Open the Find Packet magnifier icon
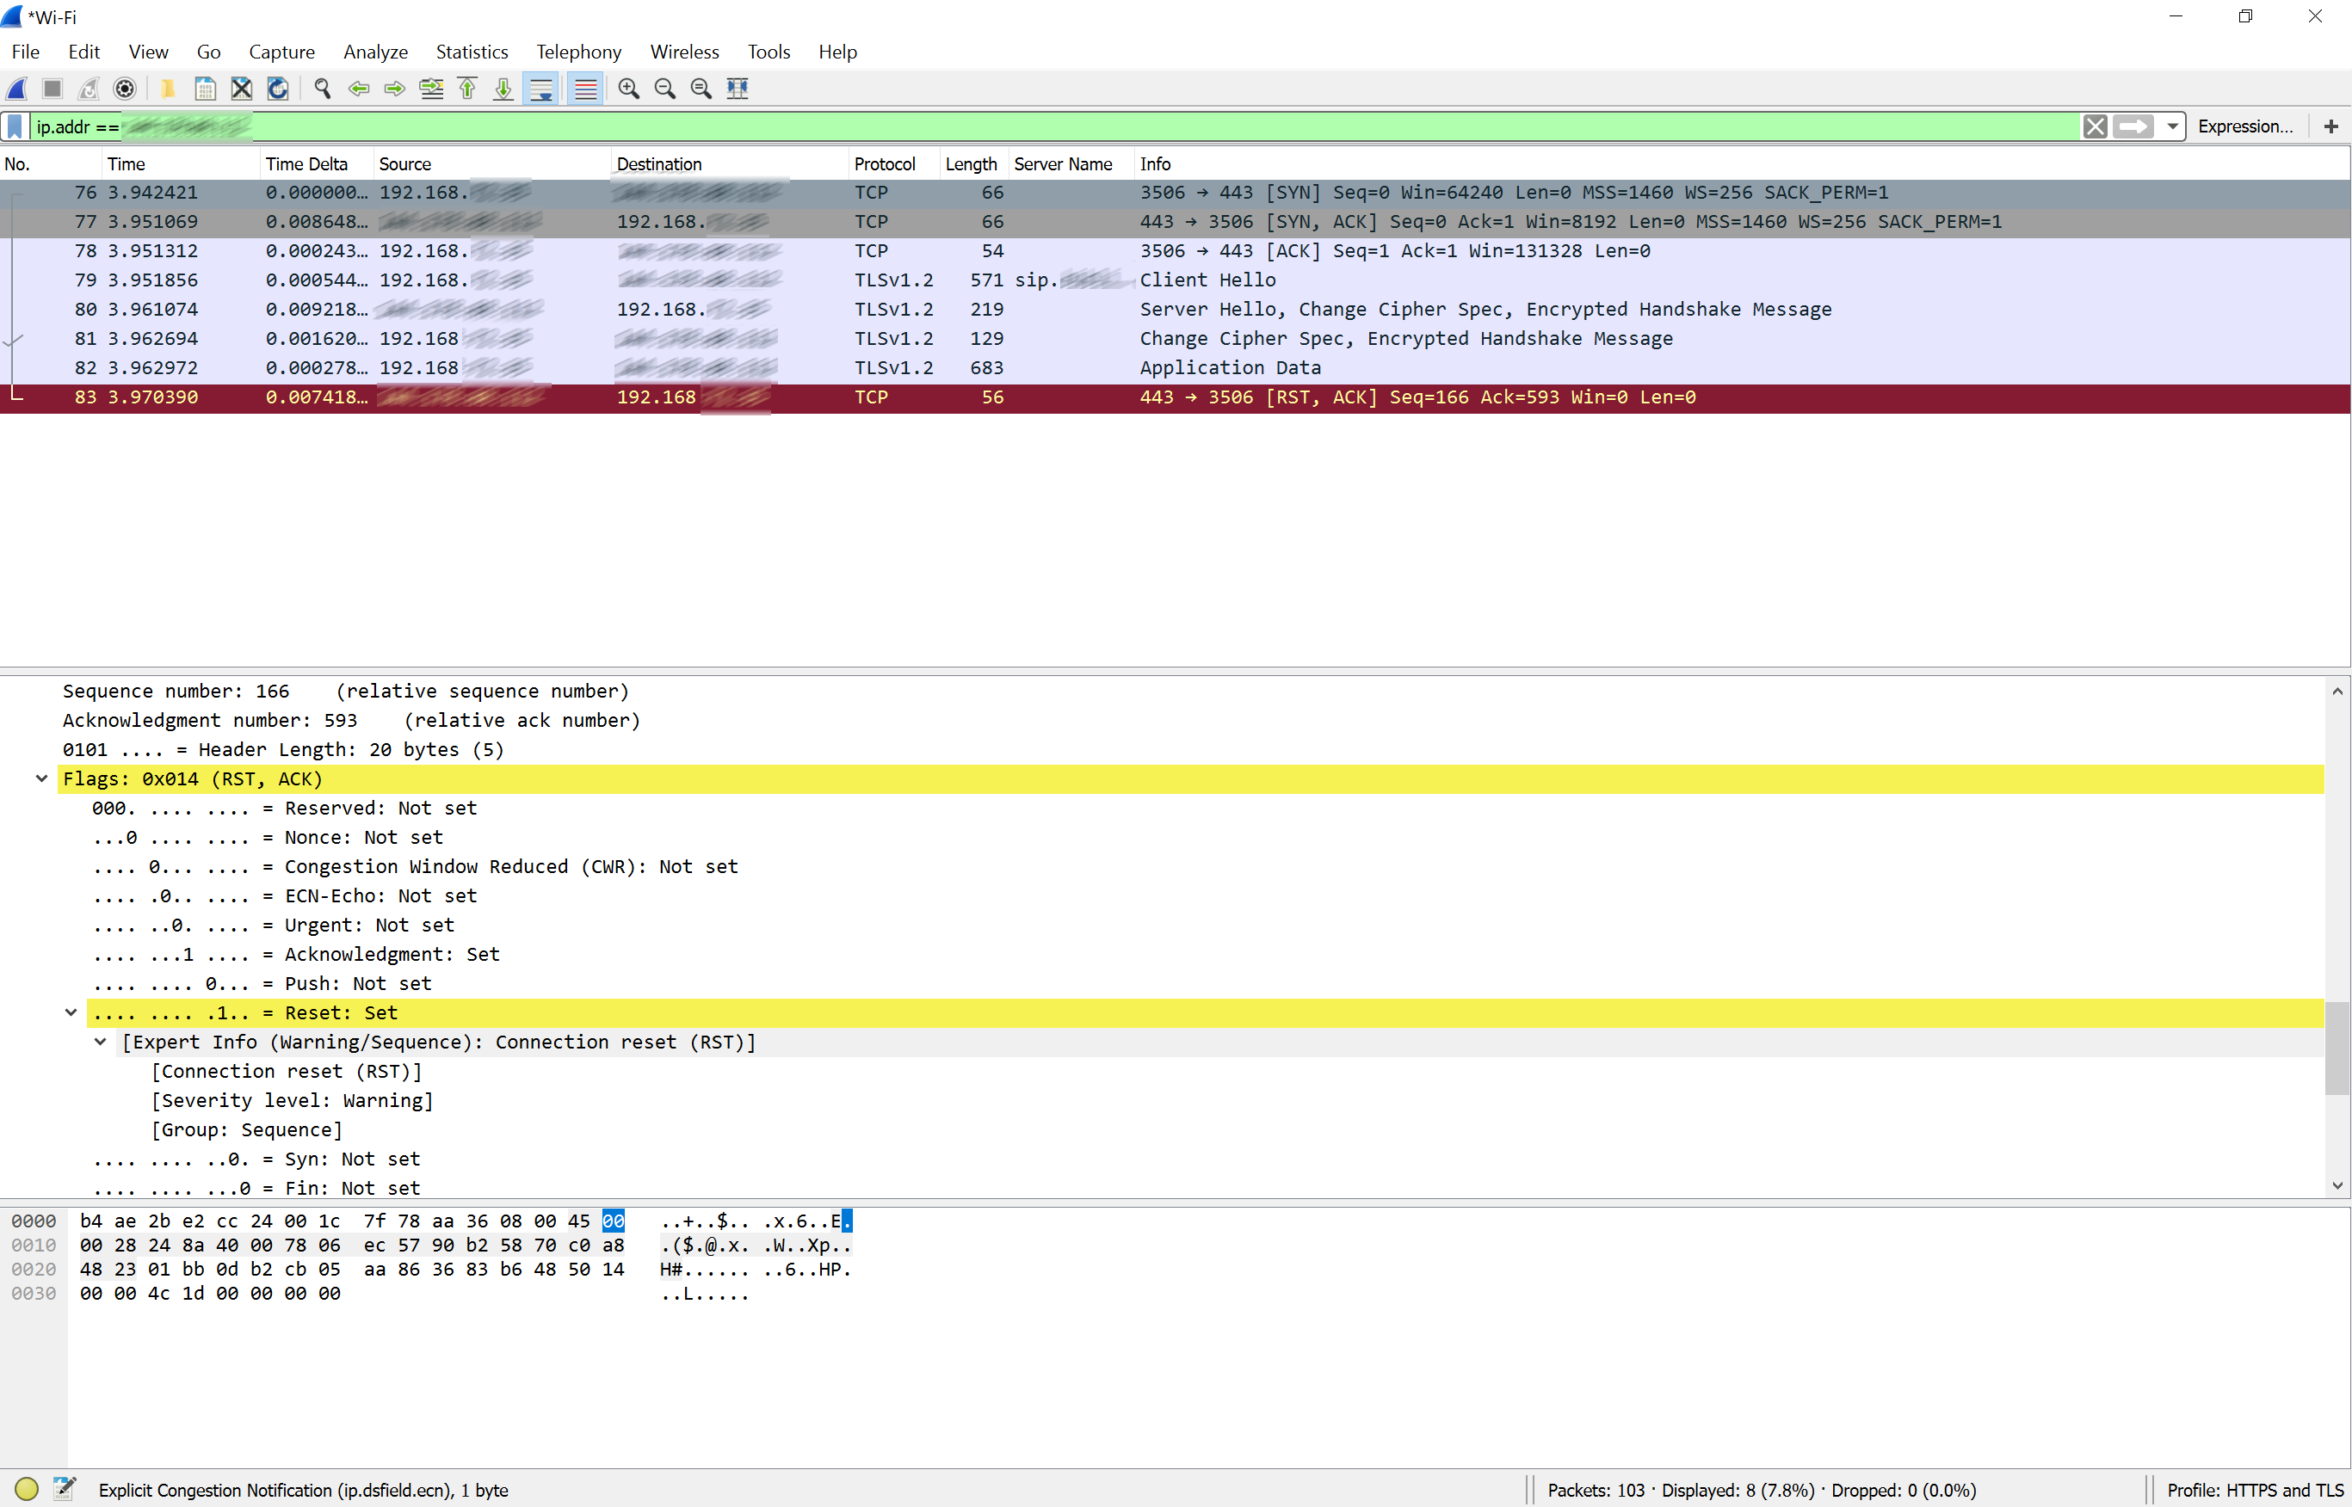 (322, 88)
